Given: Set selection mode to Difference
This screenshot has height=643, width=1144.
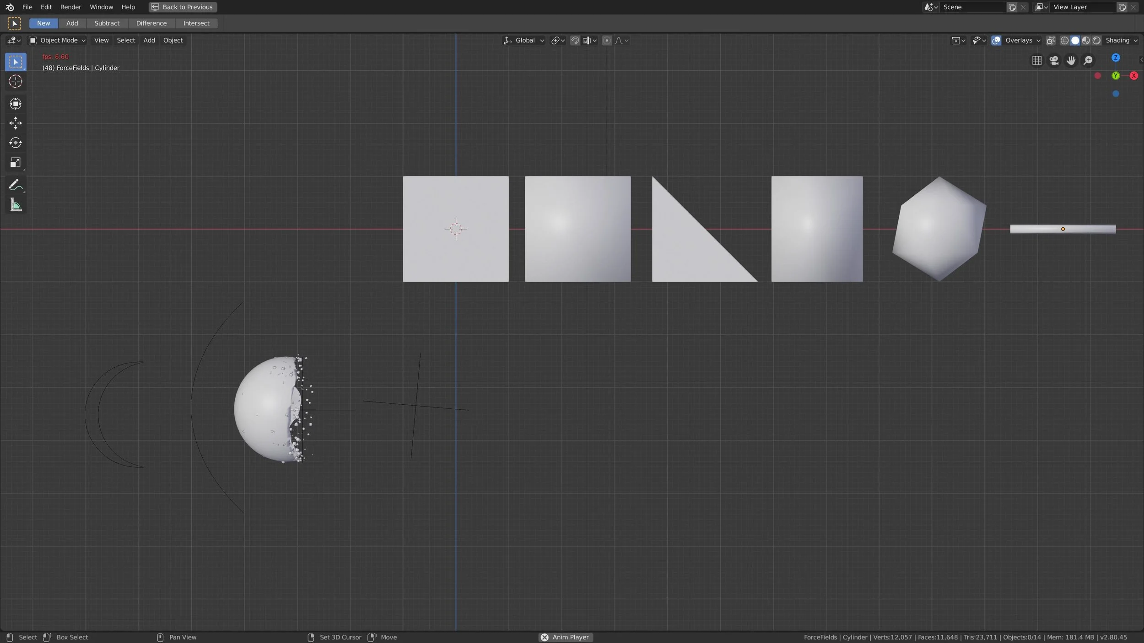Looking at the screenshot, I should click(151, 23).
